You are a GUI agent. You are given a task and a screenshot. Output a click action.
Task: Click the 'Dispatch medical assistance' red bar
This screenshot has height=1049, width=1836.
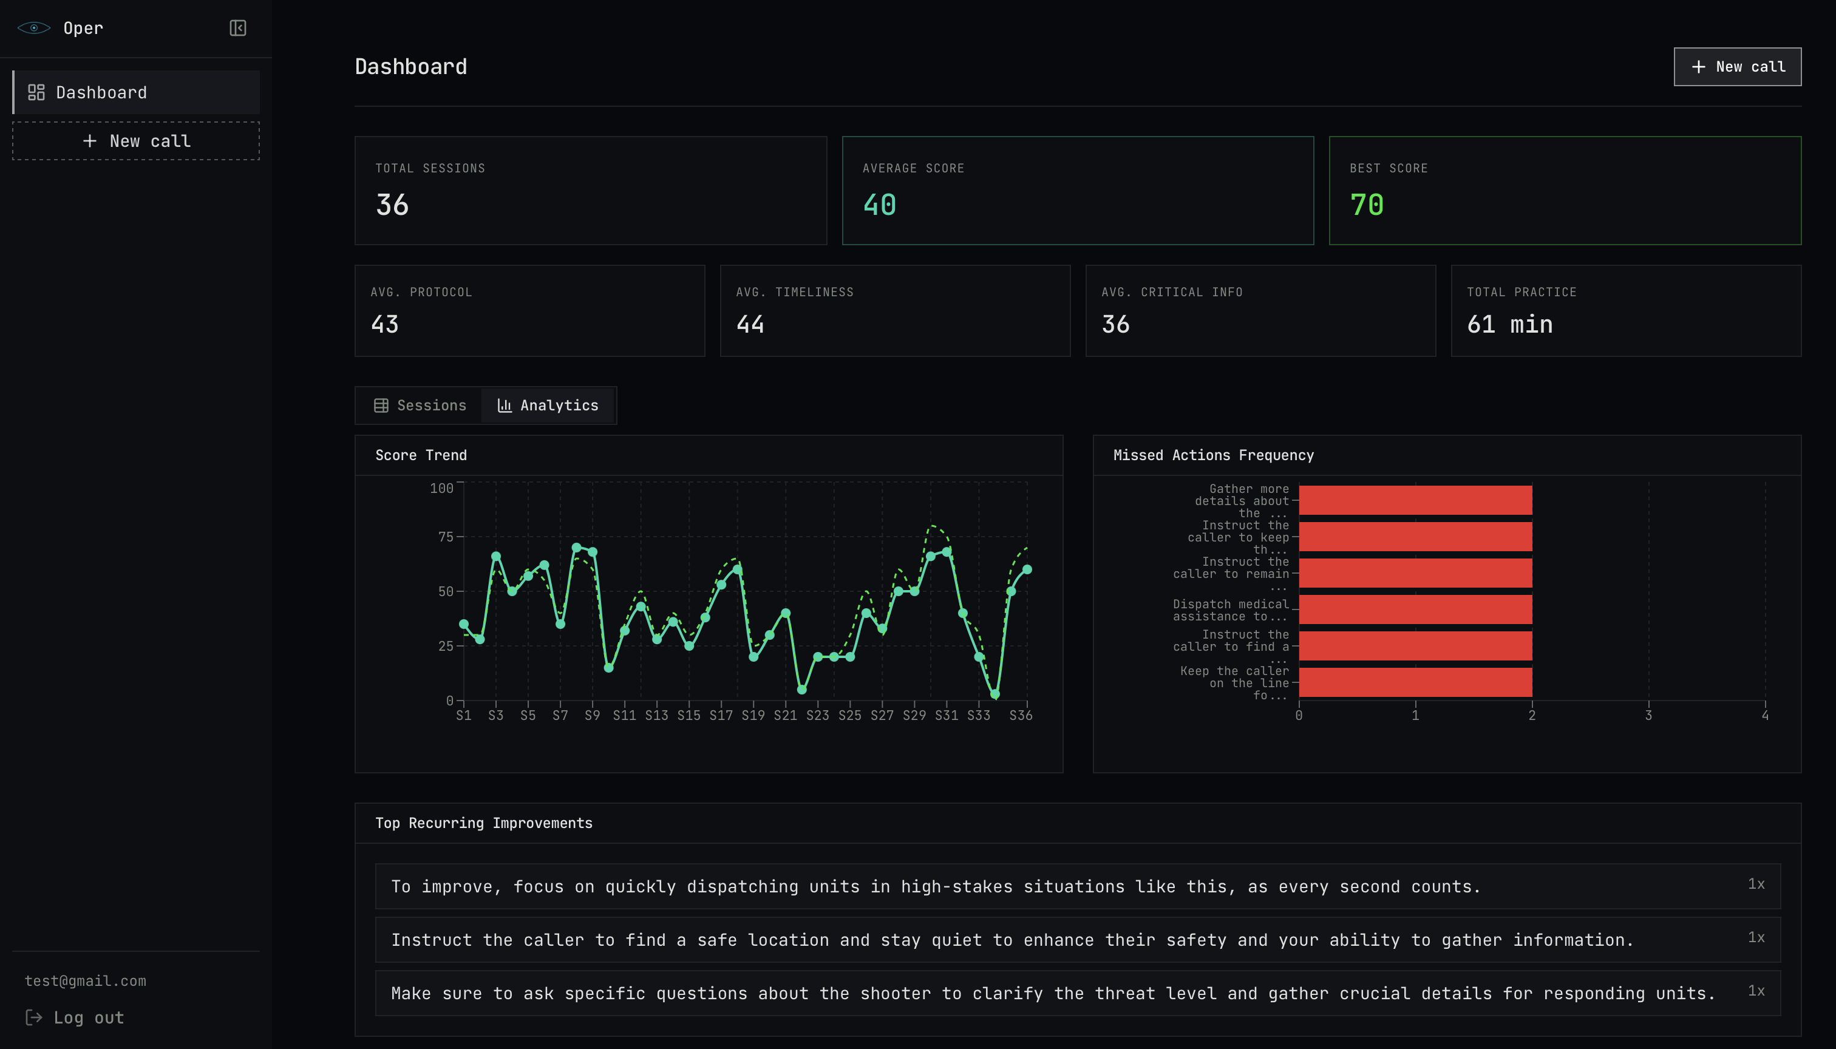coord(1415,609)
